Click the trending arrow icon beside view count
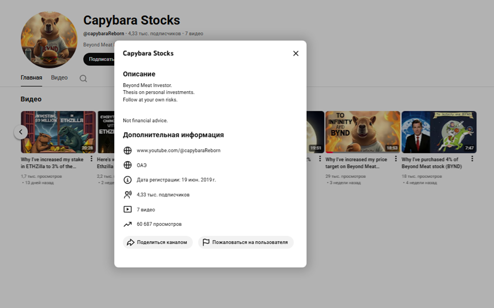The width and height of the screenshot is (494, 308). pyautogui.click(x=128, y=224)
